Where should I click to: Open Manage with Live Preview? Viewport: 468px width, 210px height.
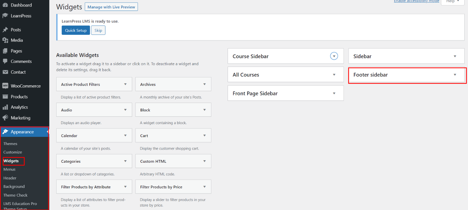click(x=111, y=7)
